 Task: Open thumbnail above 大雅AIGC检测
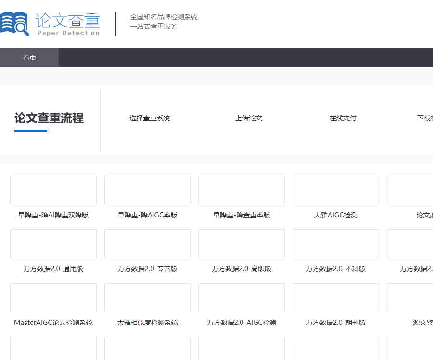tap(336, 190)
